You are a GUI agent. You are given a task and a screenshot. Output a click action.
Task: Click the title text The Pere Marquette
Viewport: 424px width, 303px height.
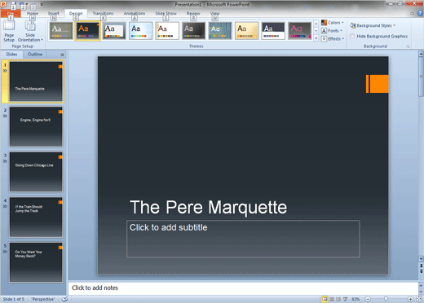[209, 208]
